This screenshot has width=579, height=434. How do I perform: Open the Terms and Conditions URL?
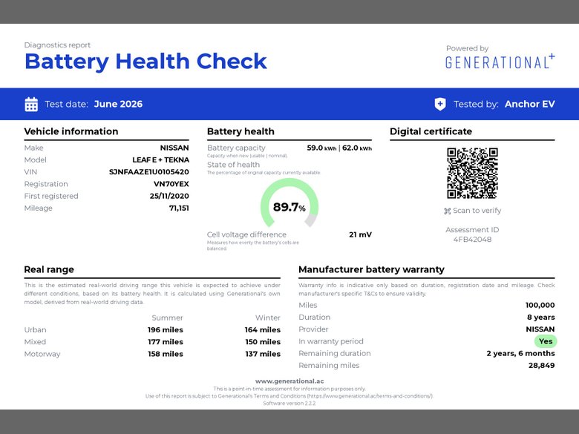(370, 396)
